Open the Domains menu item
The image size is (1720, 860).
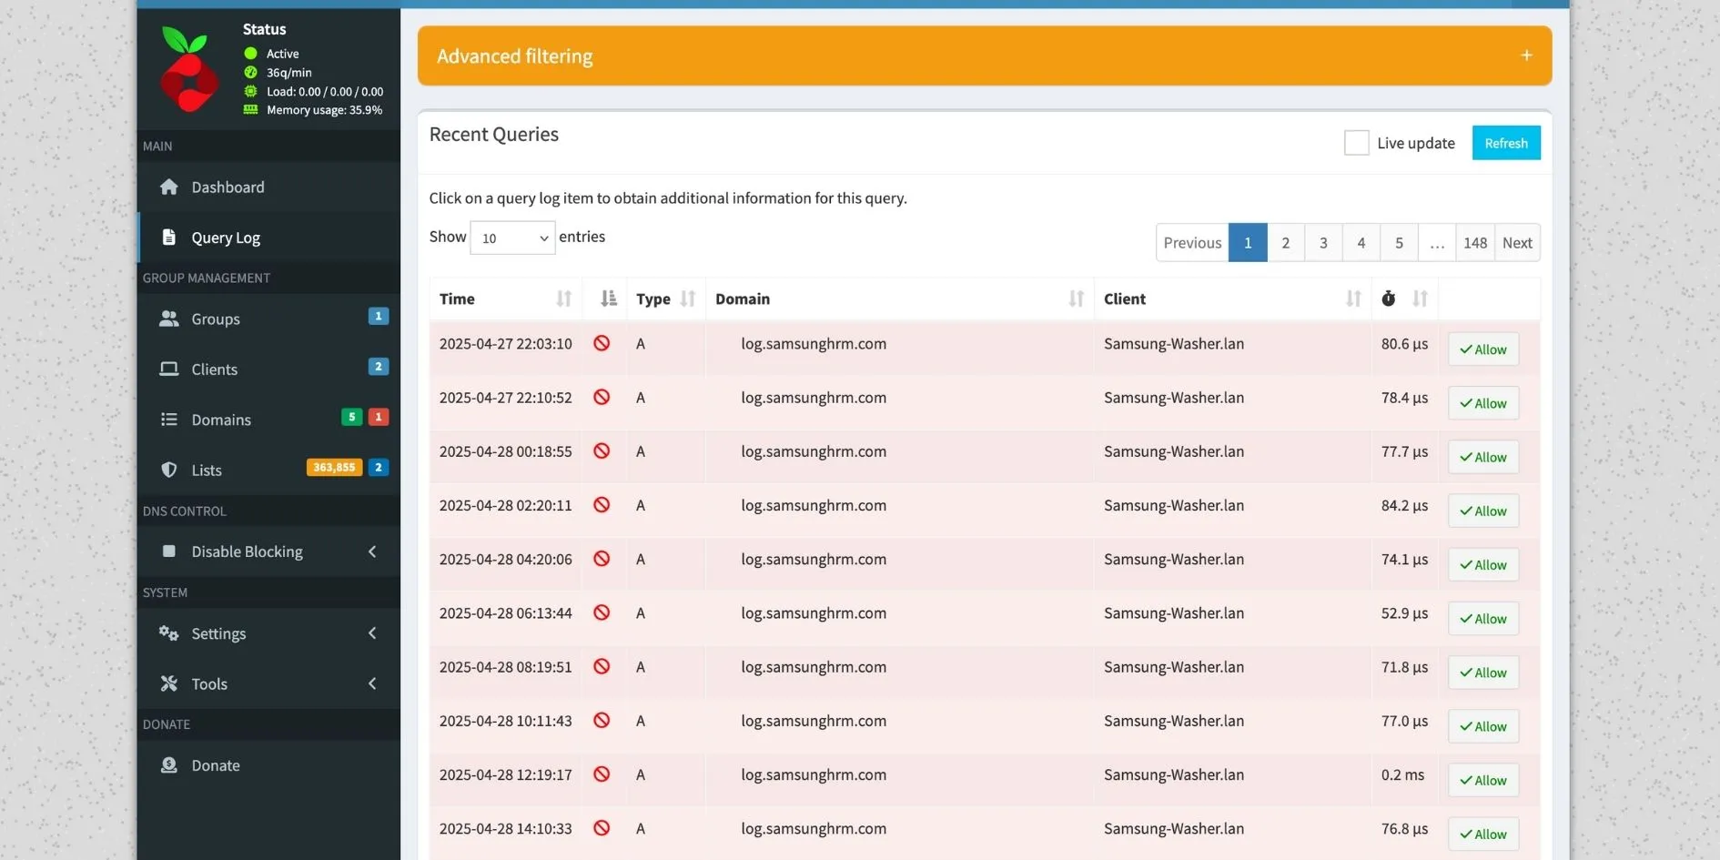pyautogui.click(x=268, y=420)
